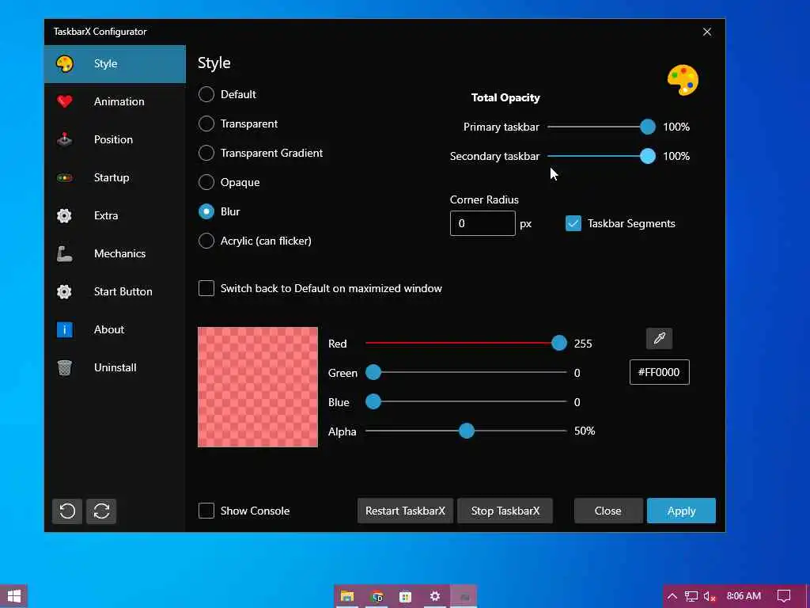Click the Alpha value 50%

coord(585,431)
